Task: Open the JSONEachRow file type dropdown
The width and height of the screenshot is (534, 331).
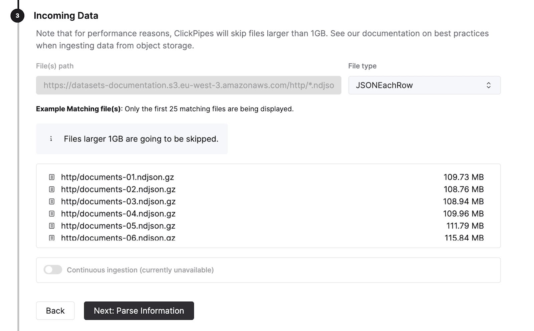Action: tap(424, 85)
